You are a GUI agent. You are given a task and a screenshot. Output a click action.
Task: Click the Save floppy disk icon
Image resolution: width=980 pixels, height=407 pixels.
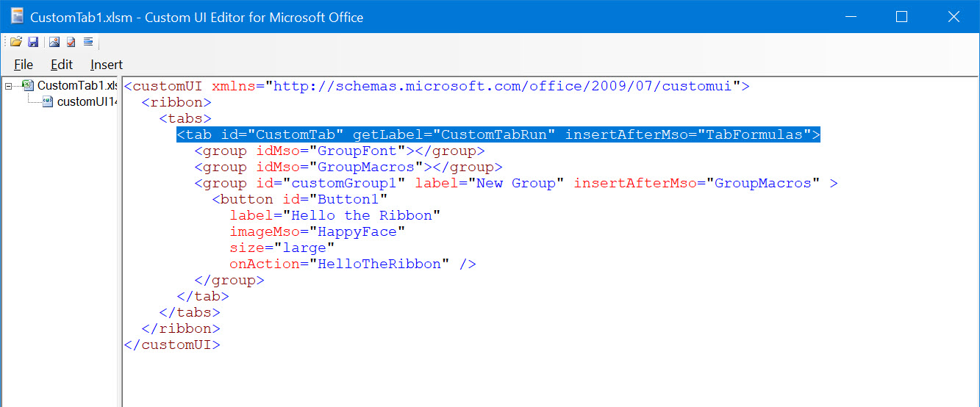tap(33, 42)
